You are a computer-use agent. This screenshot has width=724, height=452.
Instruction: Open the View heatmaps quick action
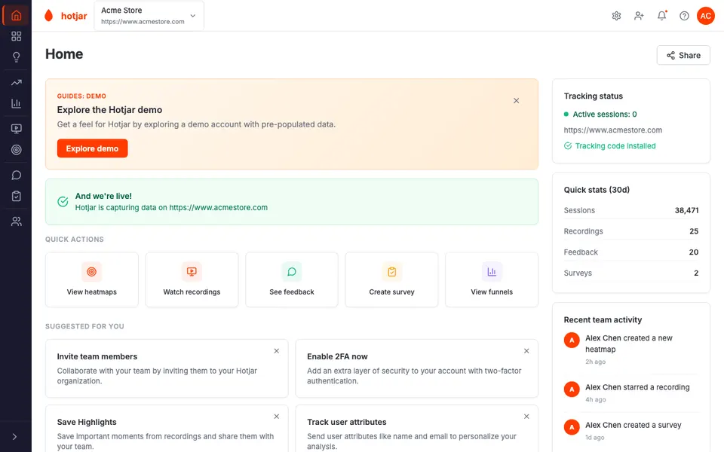click(92, 279)
